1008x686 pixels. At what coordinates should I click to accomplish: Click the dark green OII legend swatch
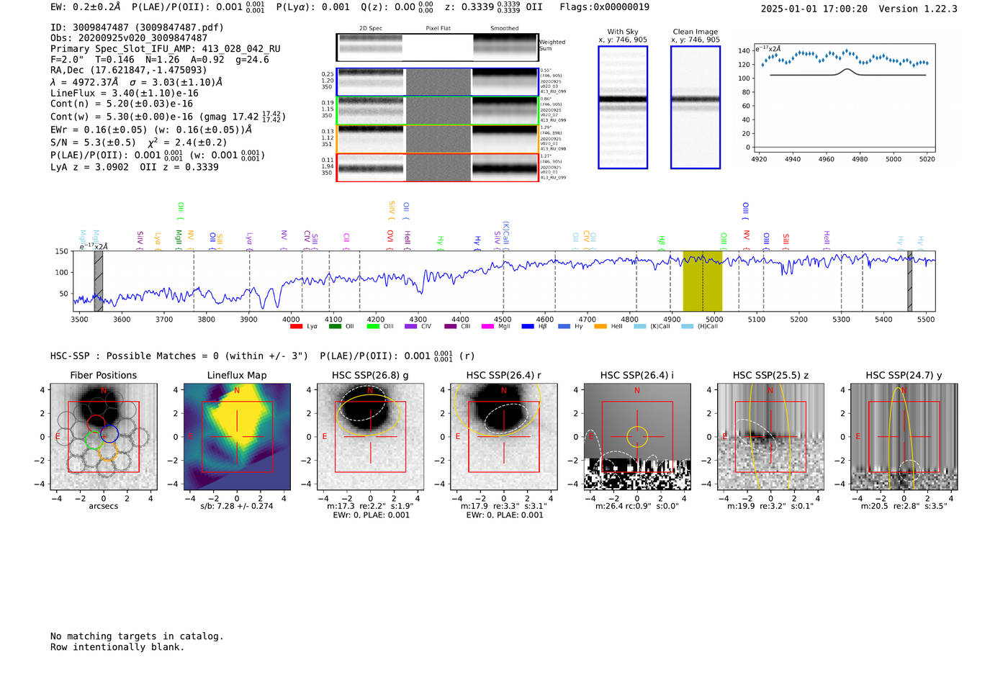coord(335,327)
